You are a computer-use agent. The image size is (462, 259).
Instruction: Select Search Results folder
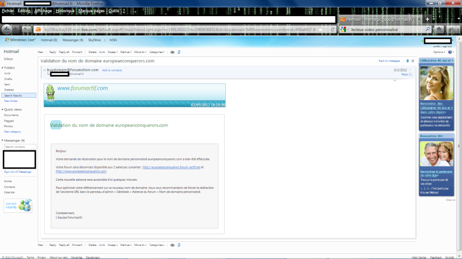click(19, 96)
